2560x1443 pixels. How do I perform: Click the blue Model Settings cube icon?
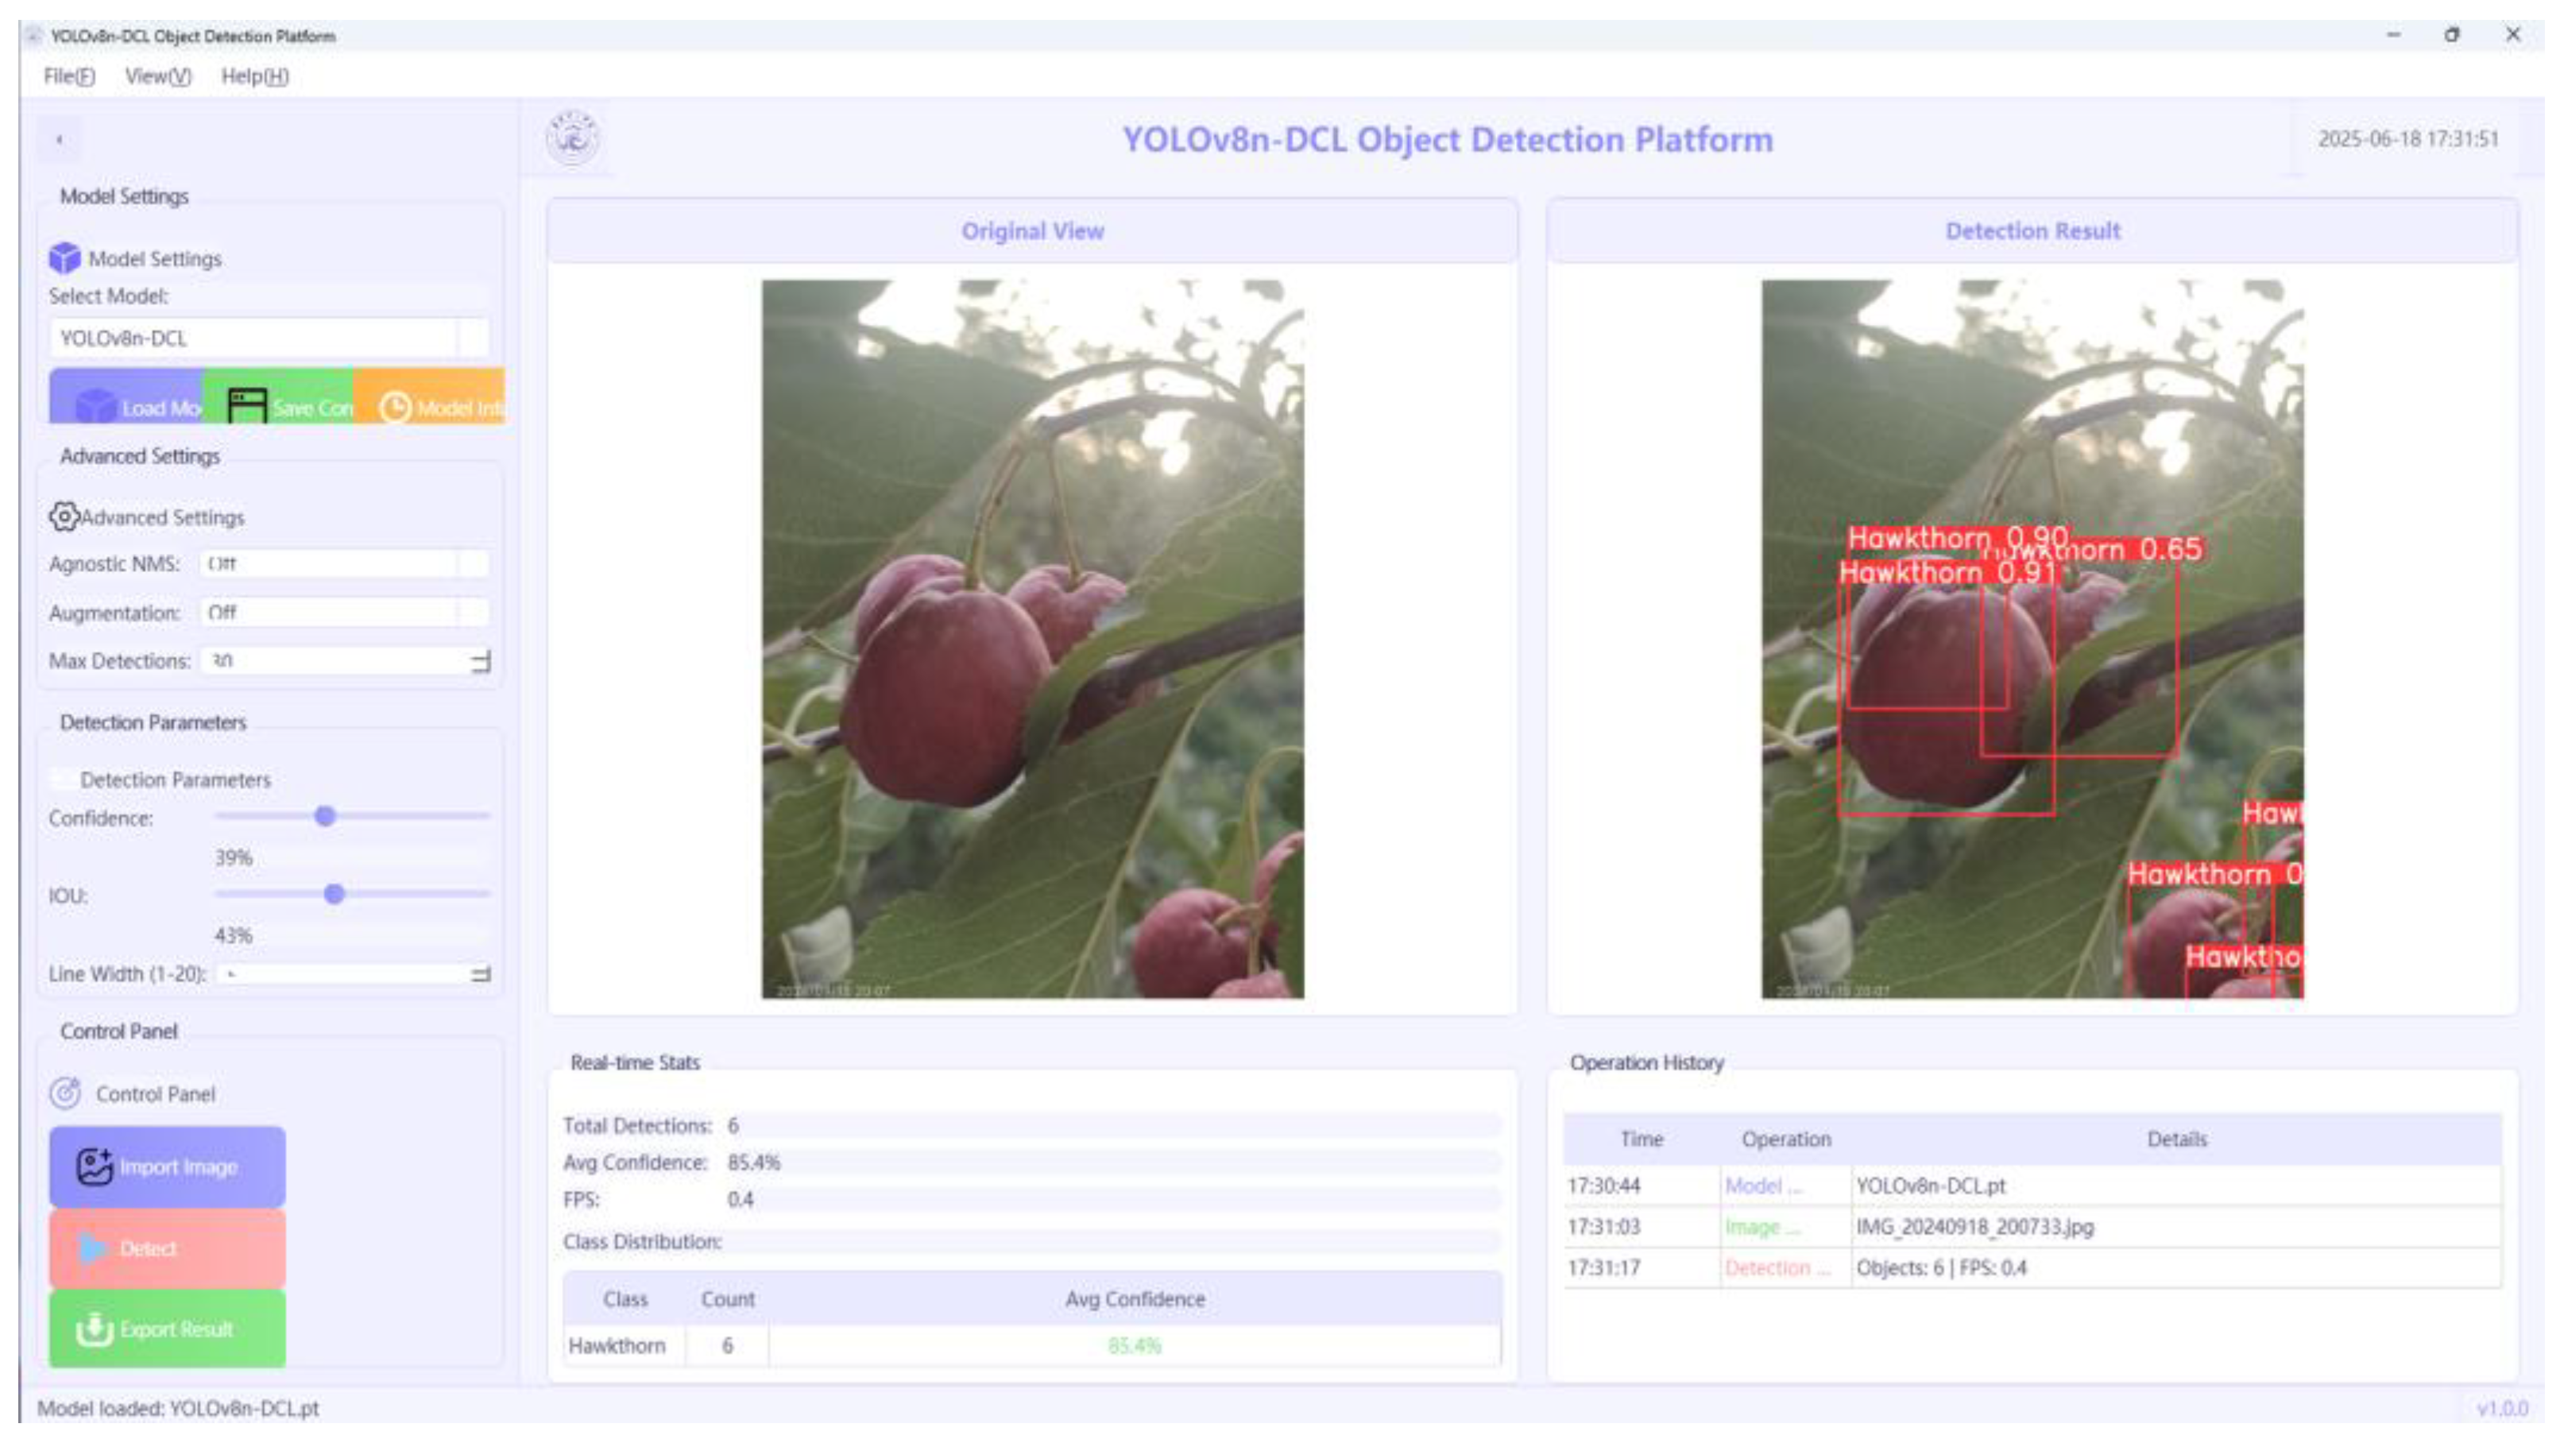point(64,258)
